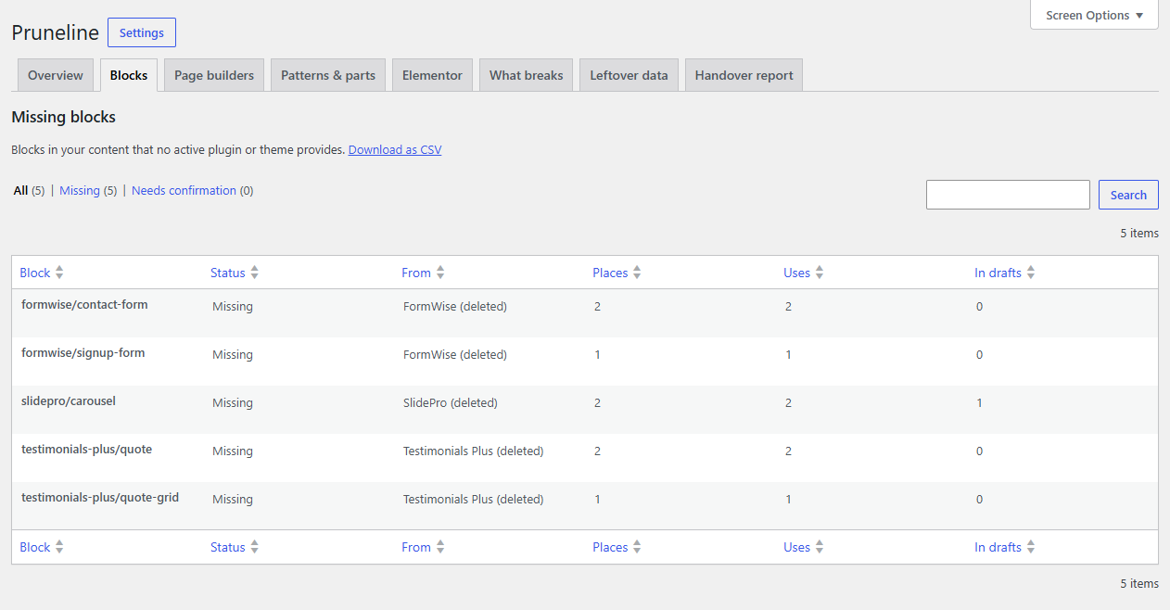
Task: Click sort arrows beside top Block header
Action: (59, 273)
